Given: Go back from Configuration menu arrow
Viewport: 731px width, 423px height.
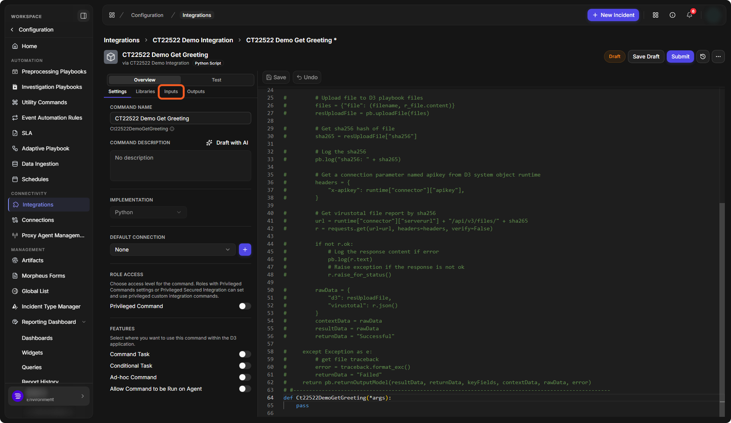Looking at the screenshot, I should (12, 30).
